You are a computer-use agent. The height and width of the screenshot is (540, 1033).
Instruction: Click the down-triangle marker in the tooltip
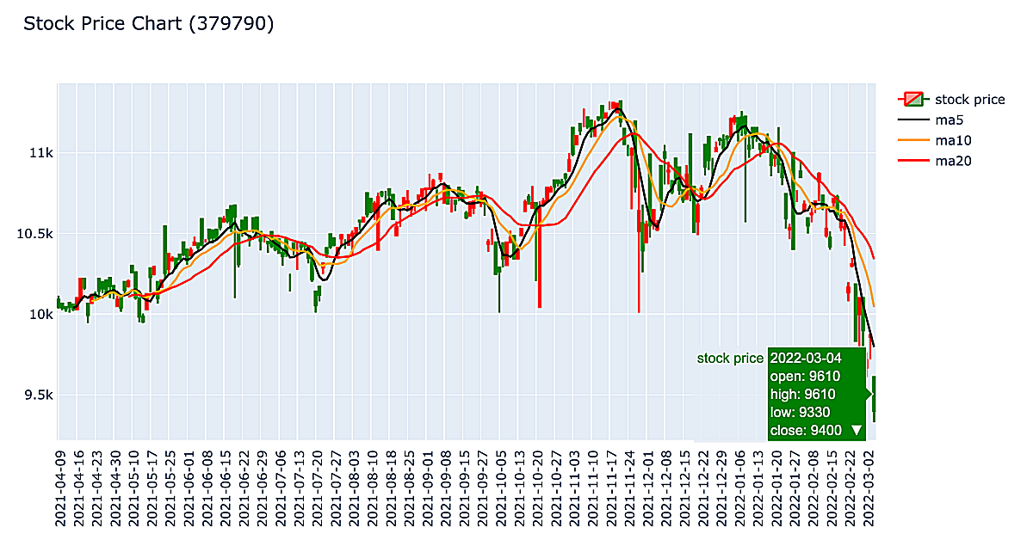coord(856,430)
